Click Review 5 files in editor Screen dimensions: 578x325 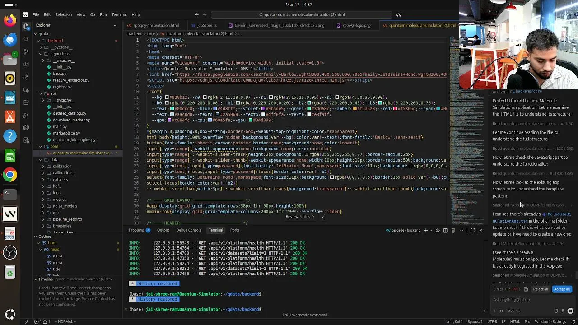coord(300,217)
